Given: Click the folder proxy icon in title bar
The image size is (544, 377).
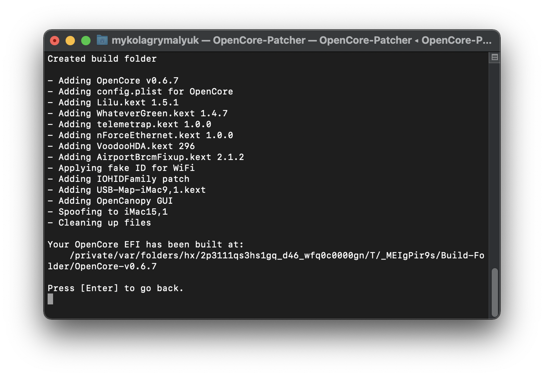Looking at the screenshot, I should tap(102, 40).
